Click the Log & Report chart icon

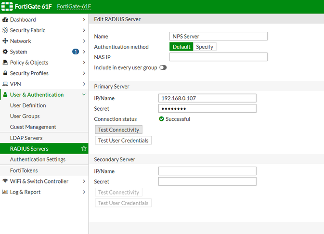(5, 192)
